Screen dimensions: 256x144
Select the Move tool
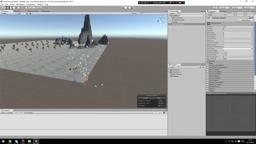8,8
